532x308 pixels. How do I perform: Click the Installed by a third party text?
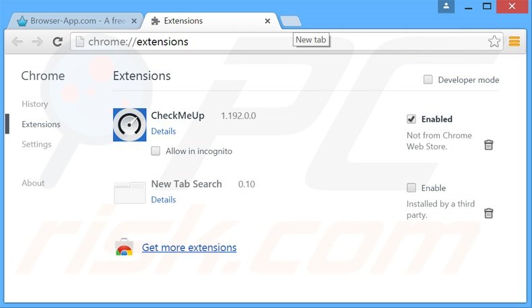click(x=440, y=209)
